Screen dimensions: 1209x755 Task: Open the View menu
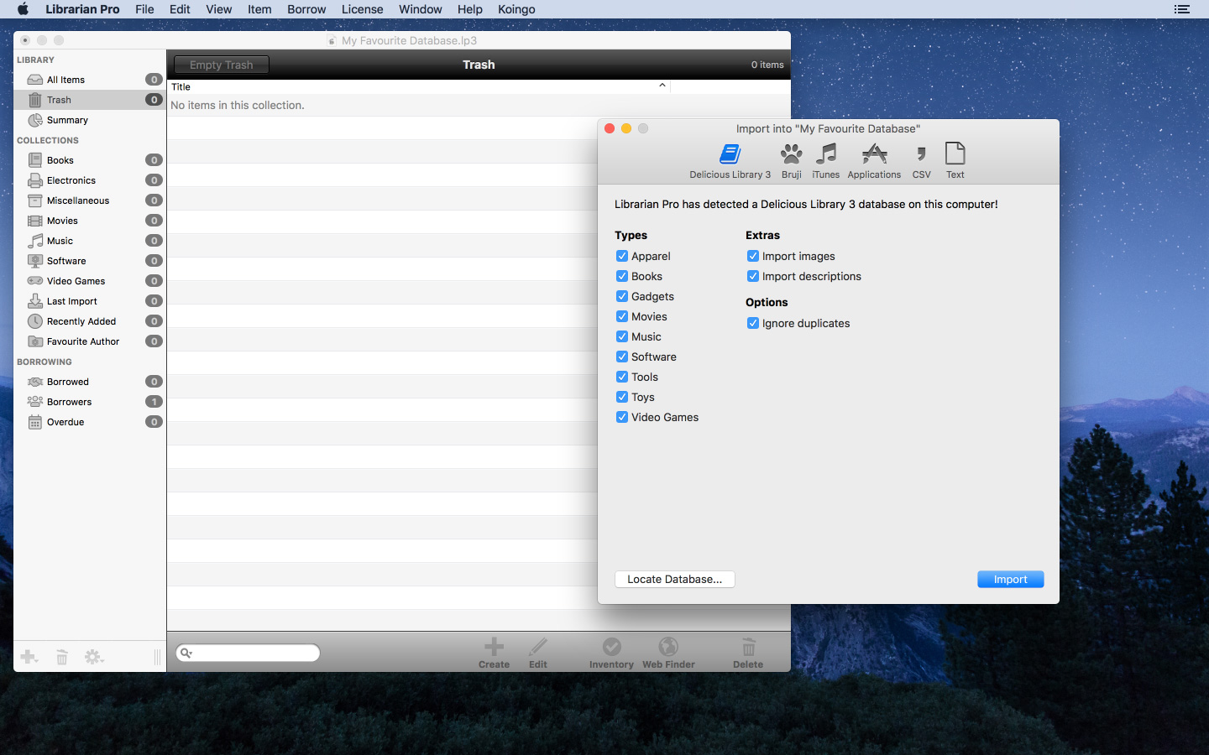point(218,9)
